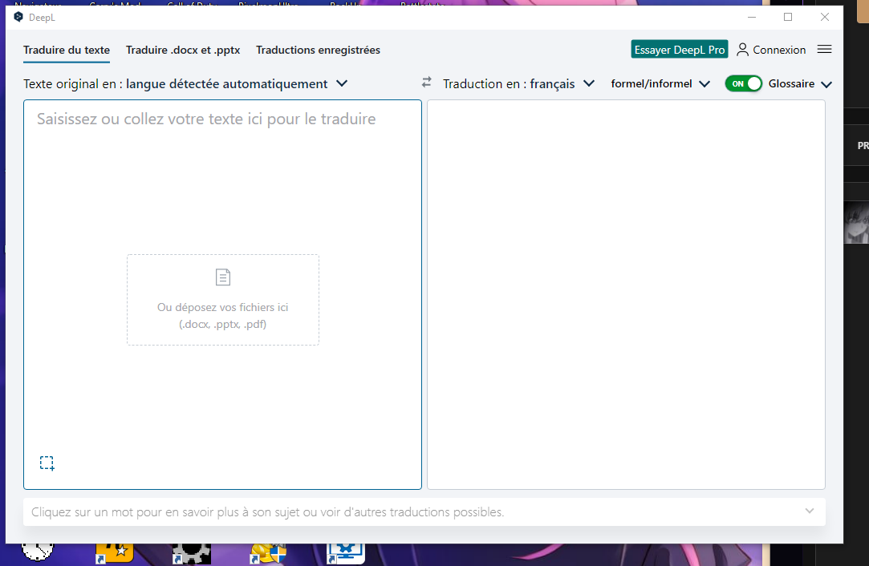Swap source and target languages
Viewport: 869px width, 566px height.
[426, 83]
